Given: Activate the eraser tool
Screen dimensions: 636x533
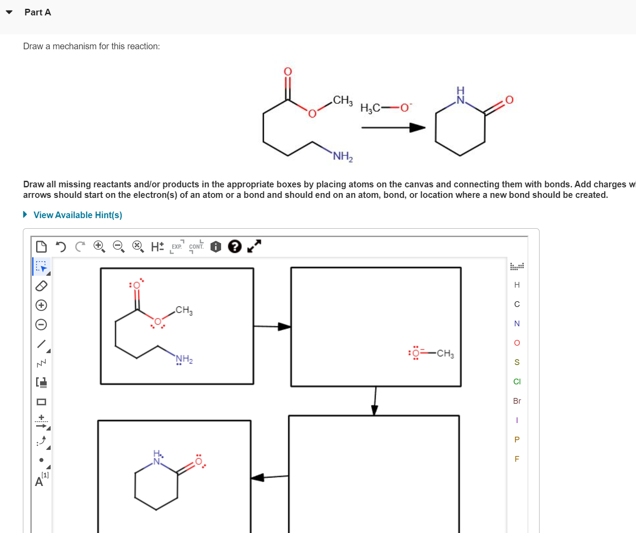Looking at the screenshot, I should [41, 285].
